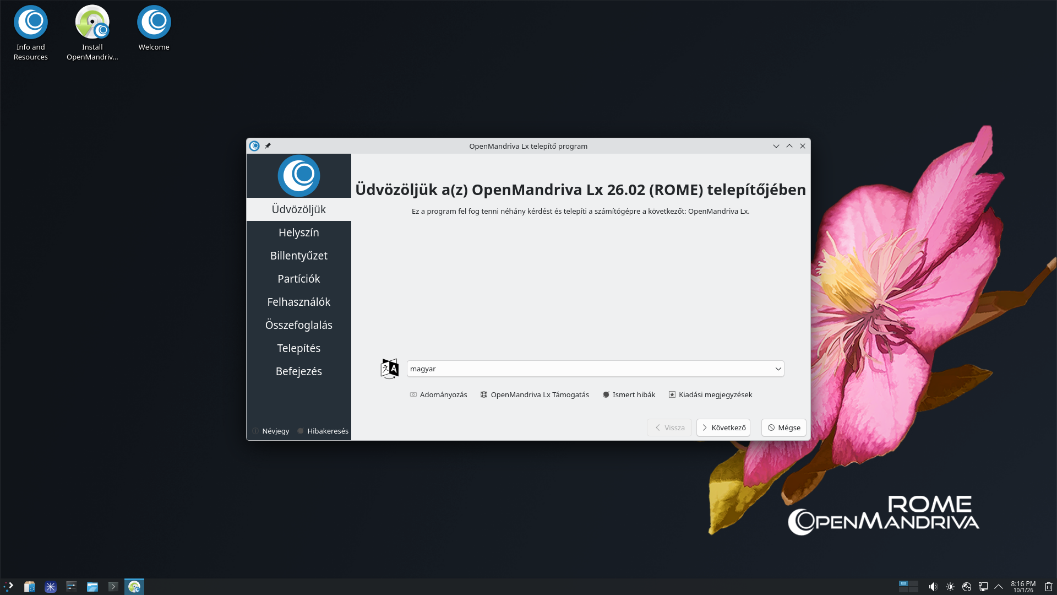Open the magyar language dropdown
The width and height of the screenshot is (1057, 595).
(595, 369)
